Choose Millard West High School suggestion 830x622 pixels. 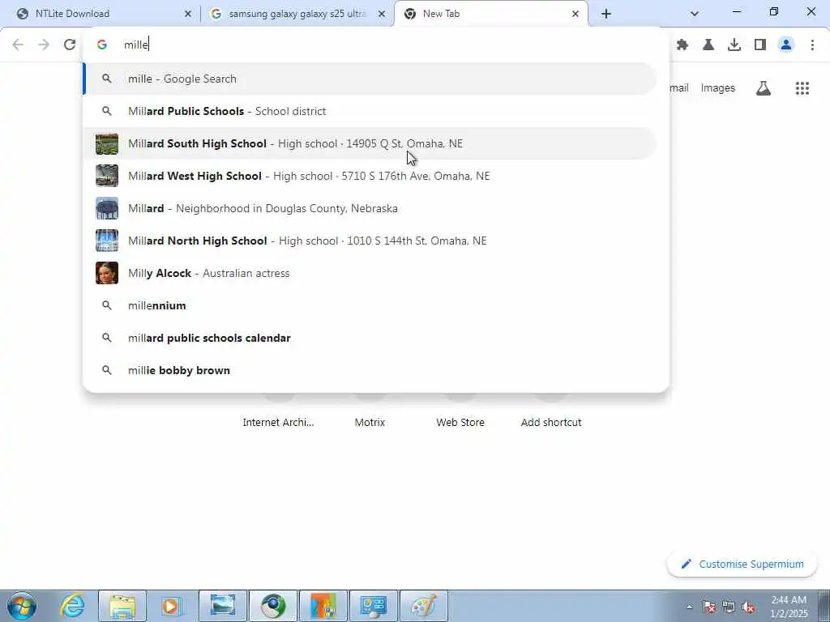click(370, 176)
